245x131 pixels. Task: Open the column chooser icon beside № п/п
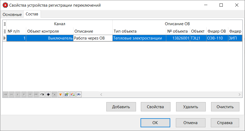coord(5,31)
